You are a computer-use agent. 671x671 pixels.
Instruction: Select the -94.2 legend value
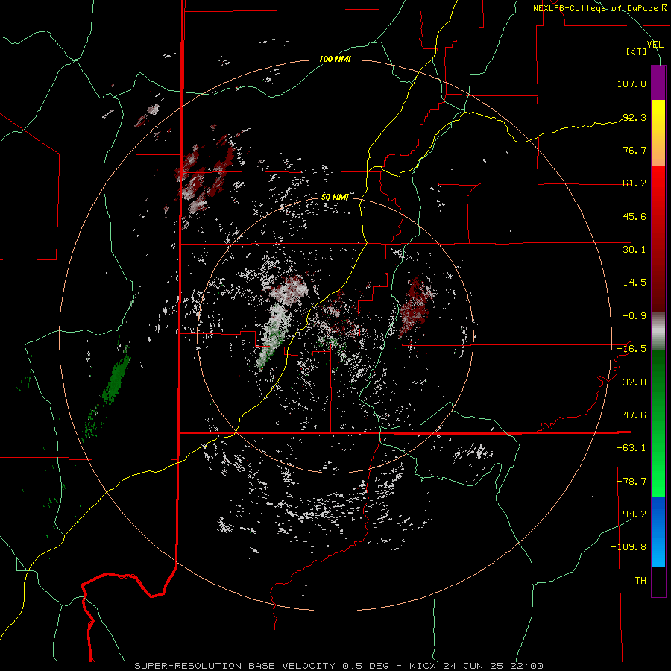pos(631,514)
